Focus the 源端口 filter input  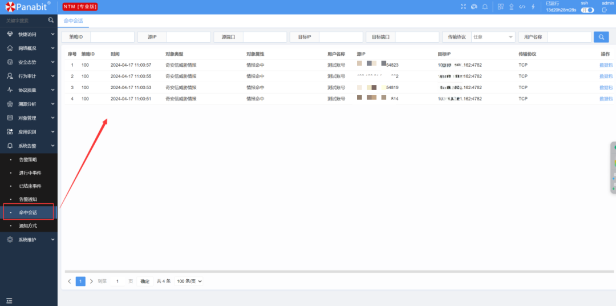(x=265, y=37)
